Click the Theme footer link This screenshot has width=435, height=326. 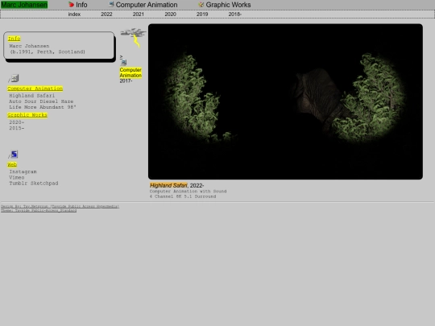pos(39,210)
